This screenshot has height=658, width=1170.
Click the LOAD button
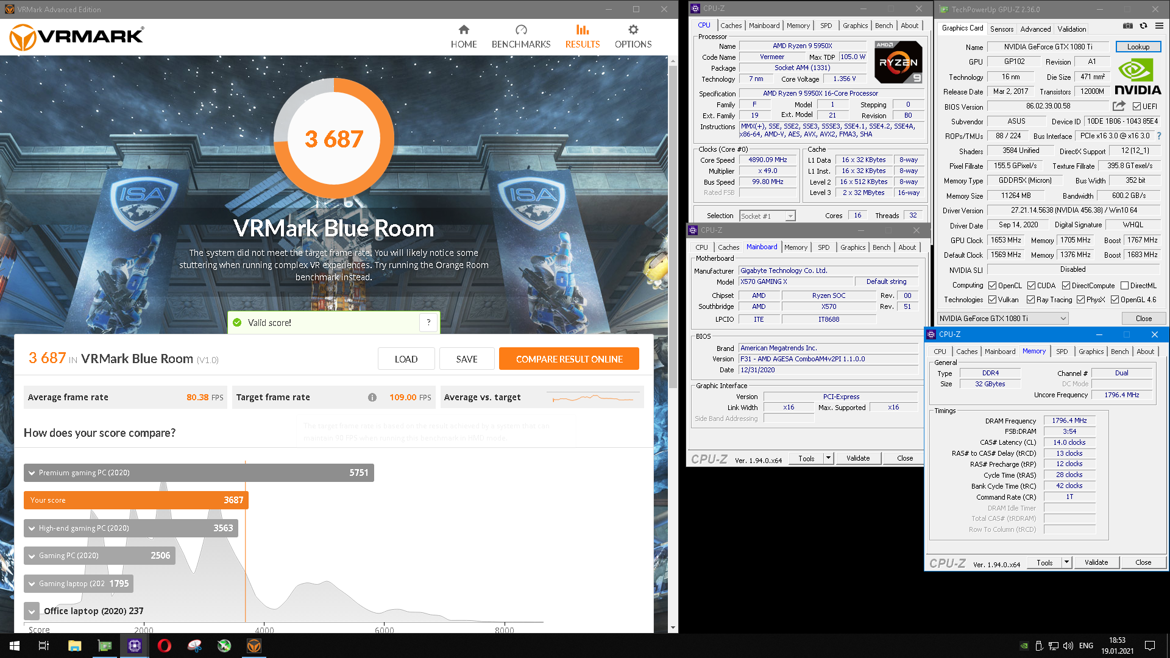[406, 359]
